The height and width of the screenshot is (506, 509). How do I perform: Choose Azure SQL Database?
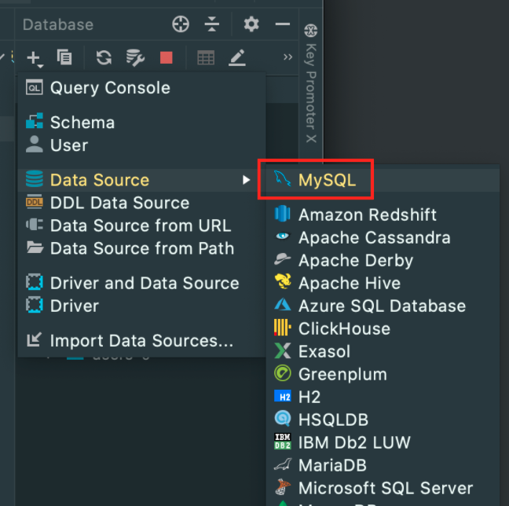click(383, 306)
